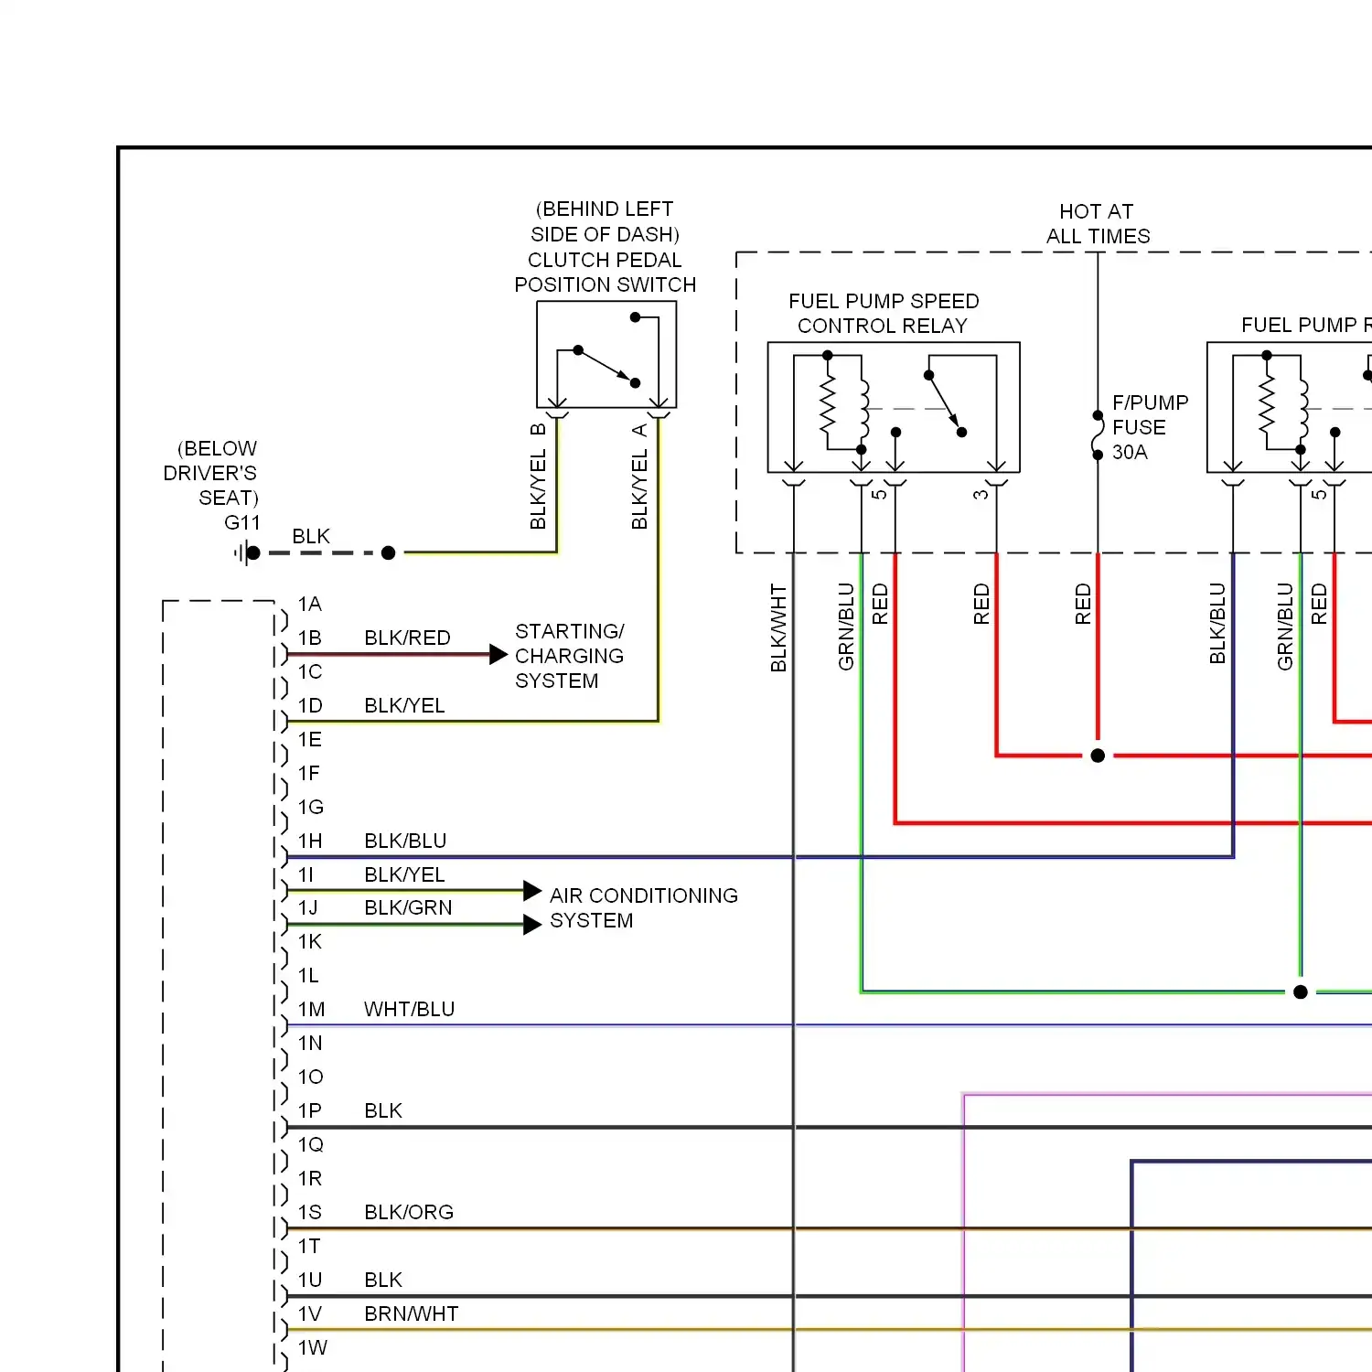Click the BLK wire label at 1P
Viewport: 1372px width, 1372px height.
(383, 1110)
